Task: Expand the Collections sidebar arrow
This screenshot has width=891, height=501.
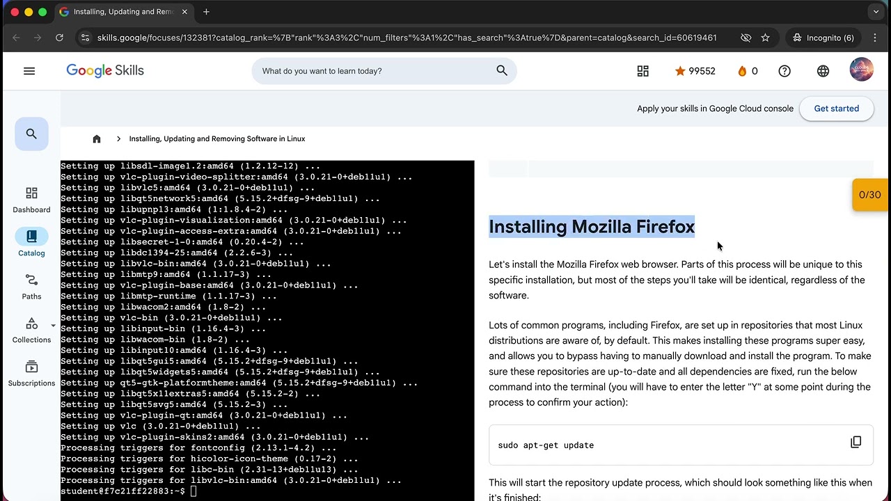Action: (x=54, y=326)
